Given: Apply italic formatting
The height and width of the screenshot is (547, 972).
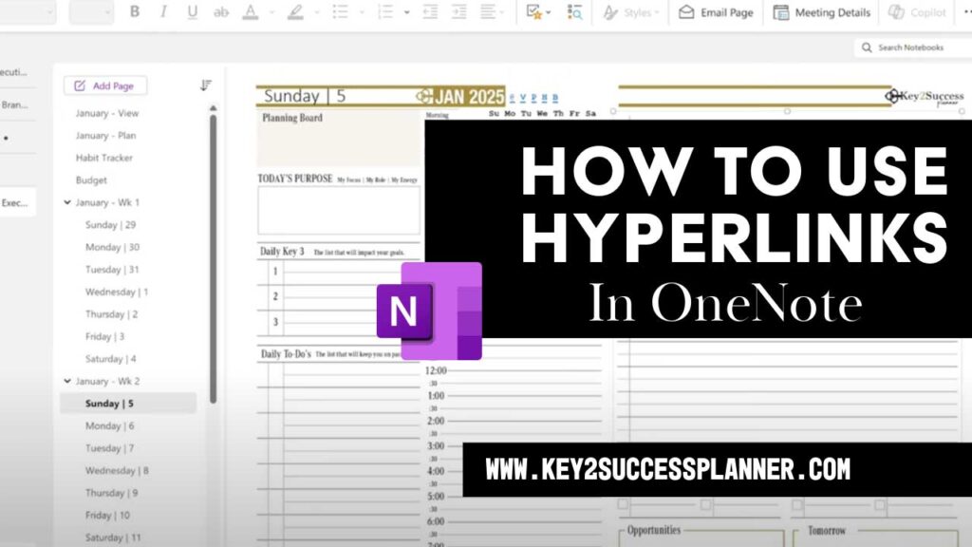Looking at the screenshot, I should (x=162, y=12).
